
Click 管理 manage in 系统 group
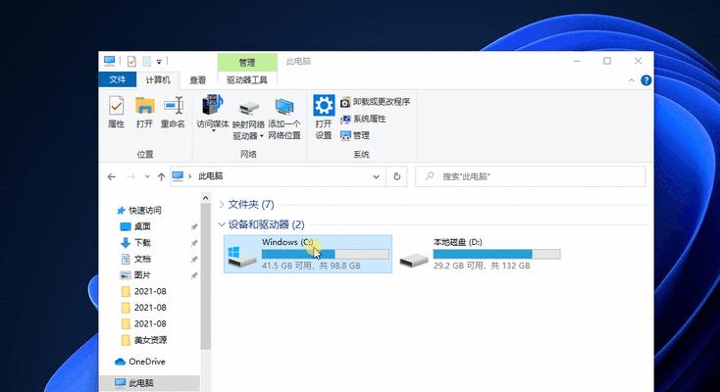pyautogui.click(x=355, y=135)
